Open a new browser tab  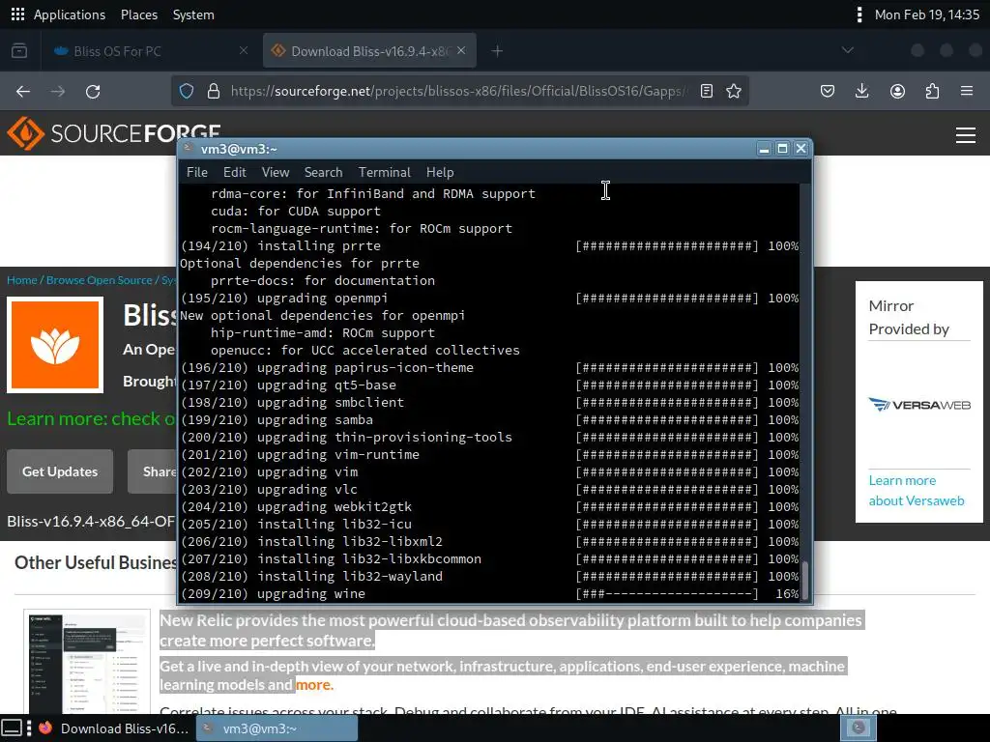pyautogui.click(x=497, y=51)
